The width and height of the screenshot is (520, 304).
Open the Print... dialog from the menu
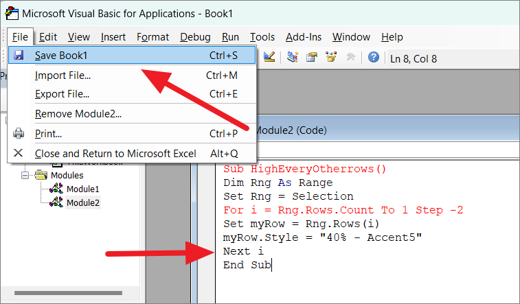132,134
